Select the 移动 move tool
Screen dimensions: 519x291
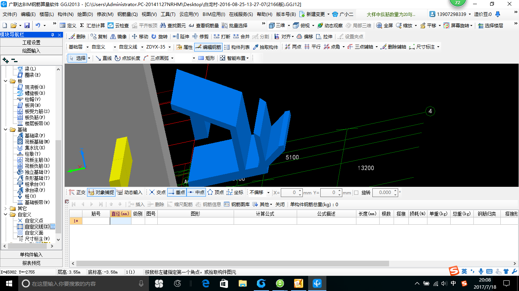pos(140,37)
